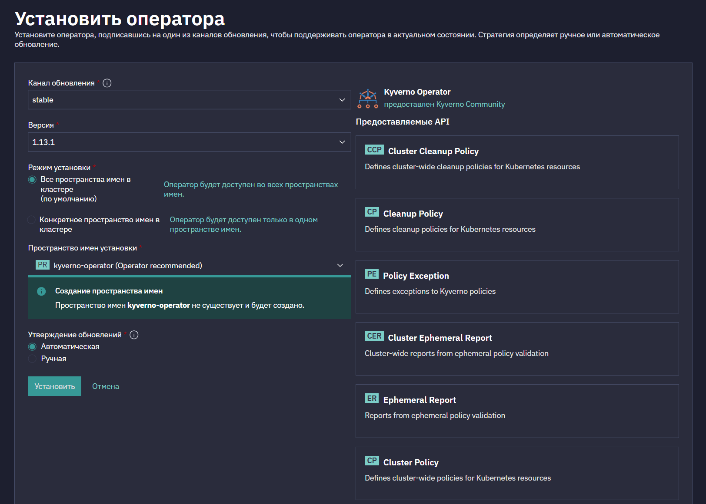Click the Kyverno Operator logo icon

pyautogui.click(x=368, y=99)
